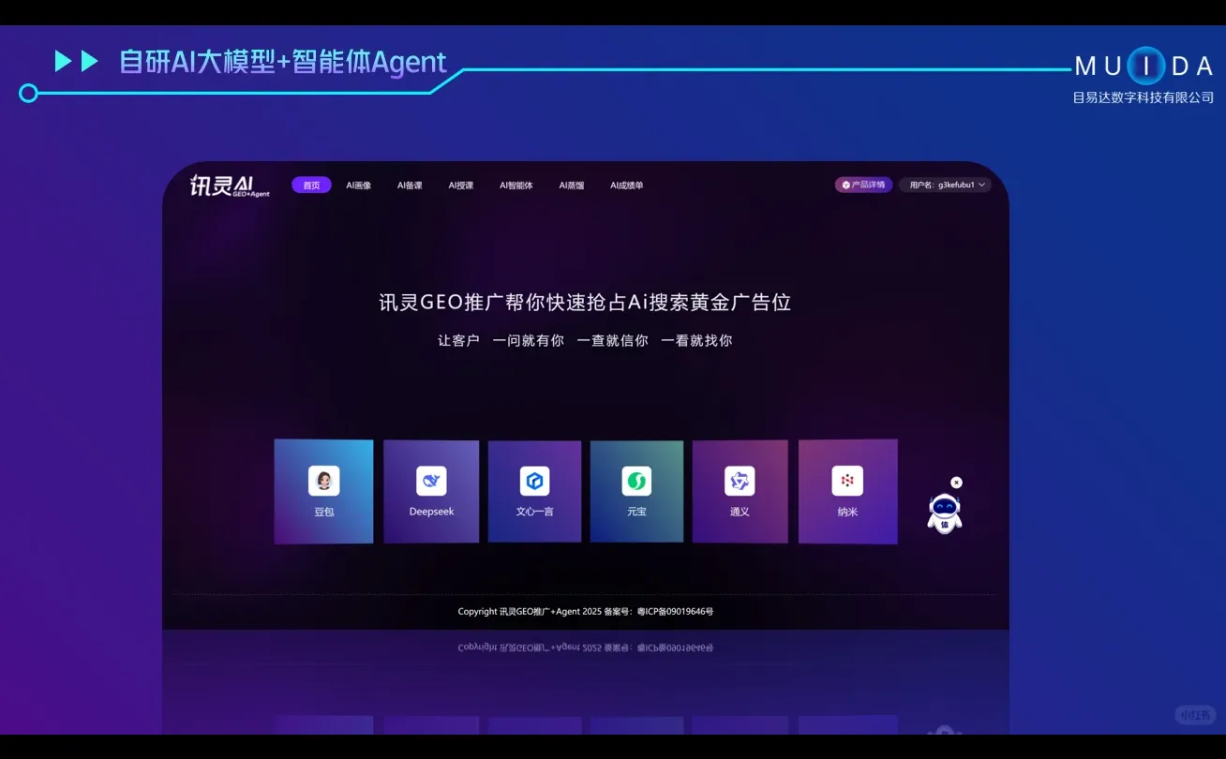Viewport: 1226px width, 759px height.
Task: Select the Deepseek whale icon
Action: [431, 481]
